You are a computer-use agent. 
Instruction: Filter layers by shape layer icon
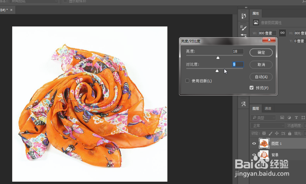point(303,118)
